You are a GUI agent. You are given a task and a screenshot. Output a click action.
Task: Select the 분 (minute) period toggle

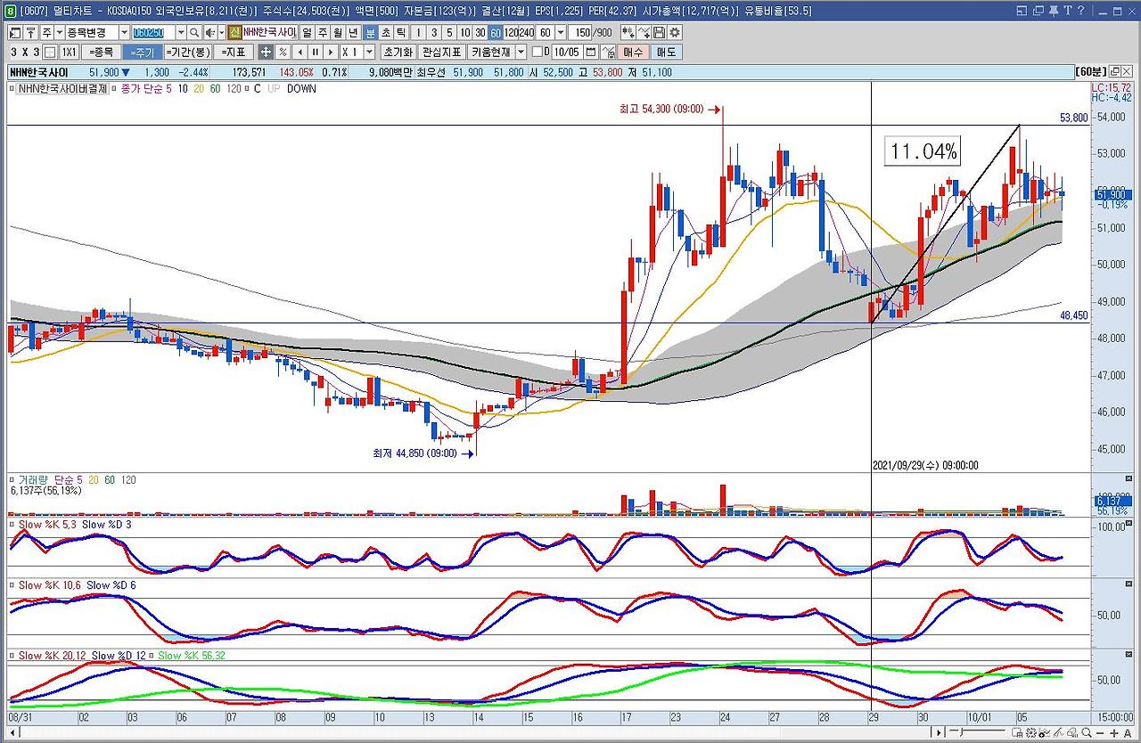[x=371, y=32]
